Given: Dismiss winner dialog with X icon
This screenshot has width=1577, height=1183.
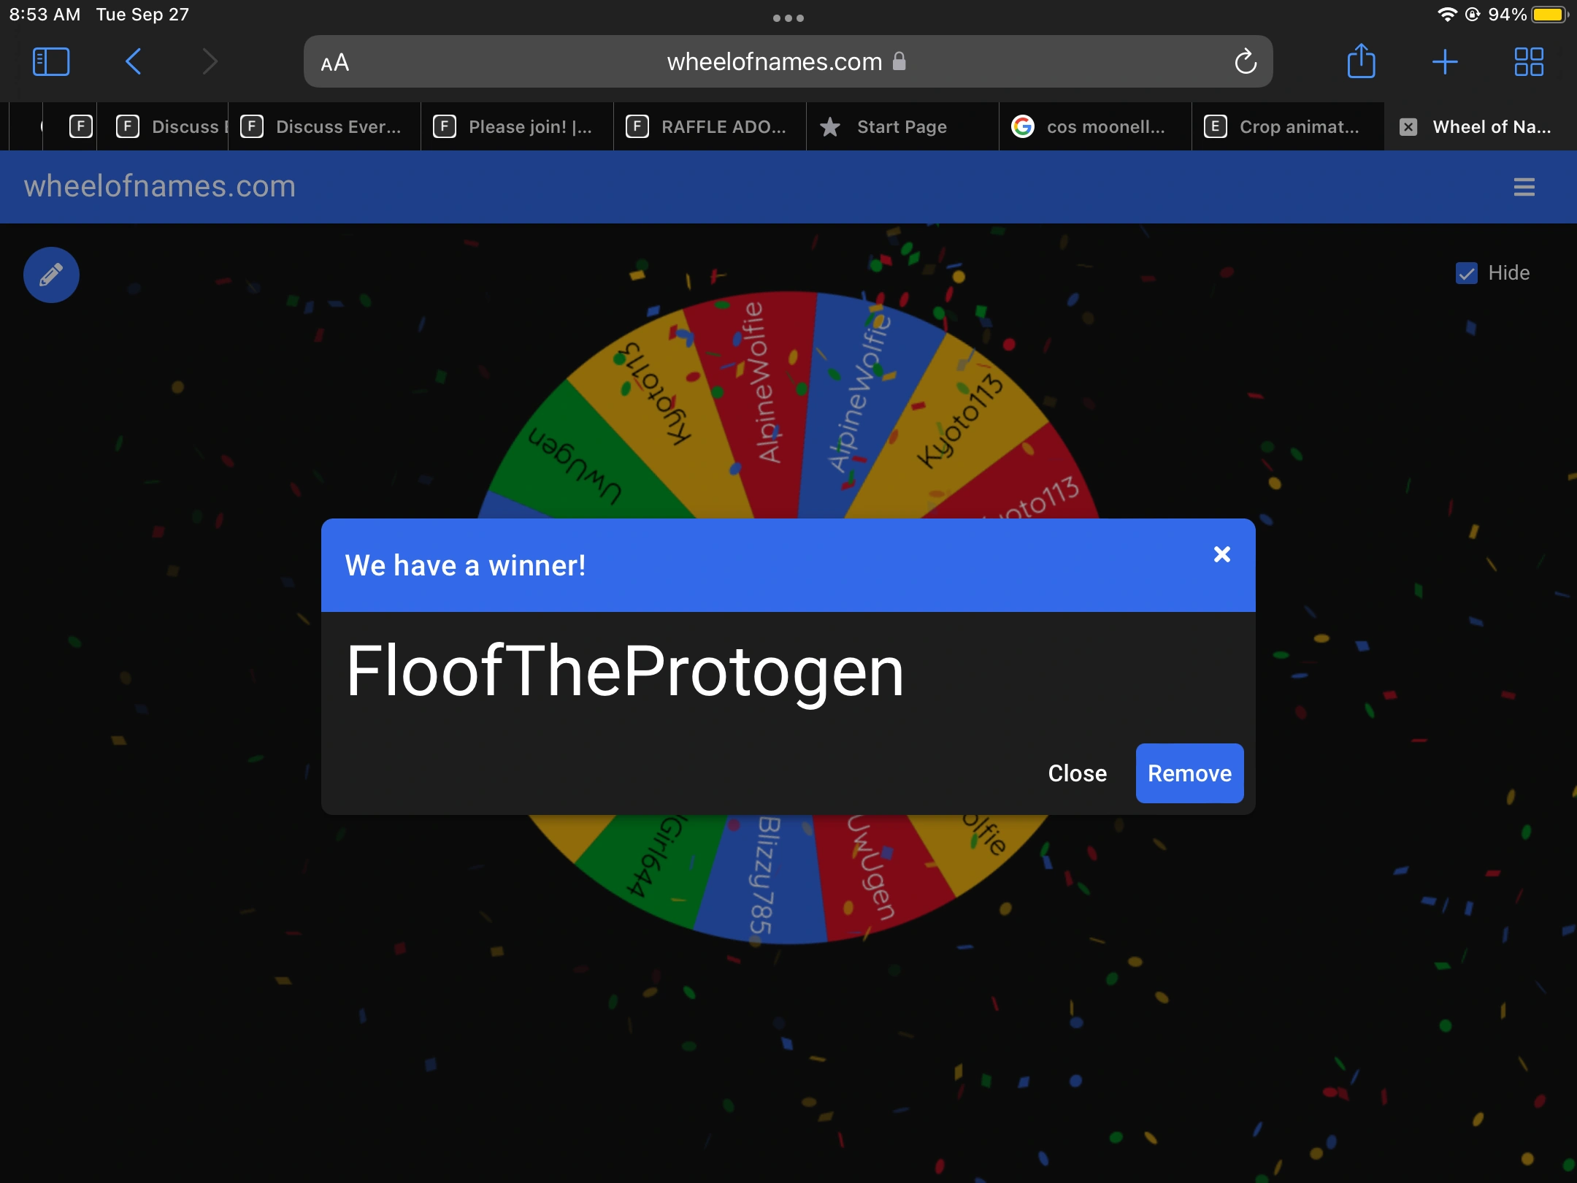Looking at the screenshot, I should 1221,555.
